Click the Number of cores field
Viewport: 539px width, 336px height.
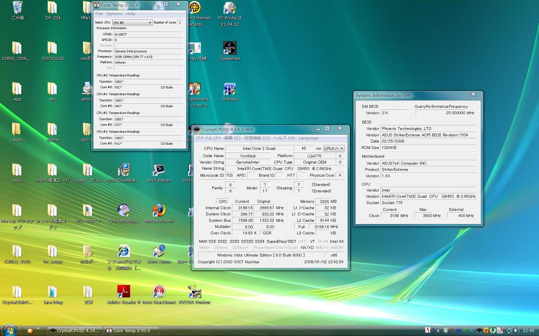click(x=180, y=22)
